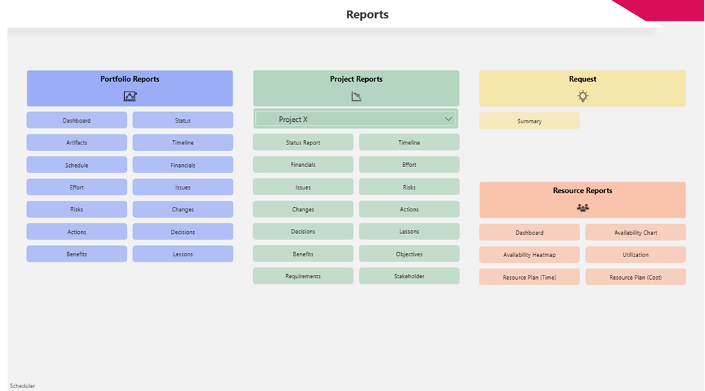Image resolution: width=705 pixels, height=391 pixels.
Task: Open the Availability Heatmap report
Action: coord(529,254)
